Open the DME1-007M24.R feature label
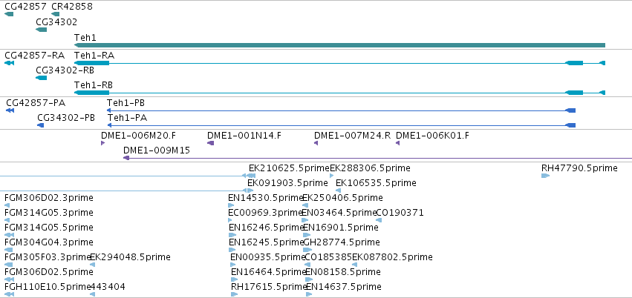The width and height of the screenshot is (632, 298). 353,136
